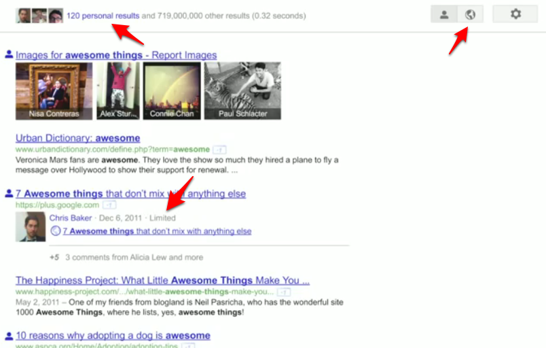The image size is (546, 348).
Task: Show personal results with person icon toggle
Action: [x=444, y=15]
